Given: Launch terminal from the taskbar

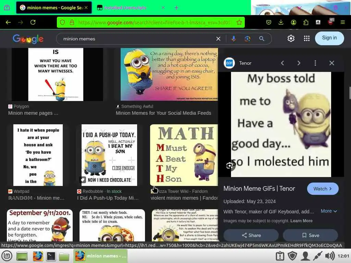Looking at the screenshot, I should click(x=51, y=256).
